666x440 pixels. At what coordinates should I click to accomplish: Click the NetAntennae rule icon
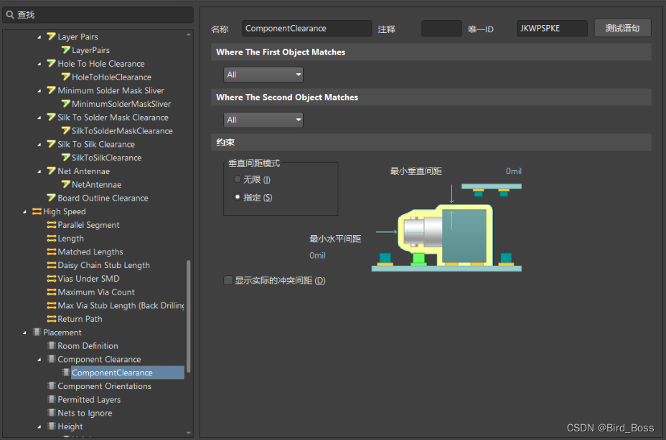click(x=66, y=185)
